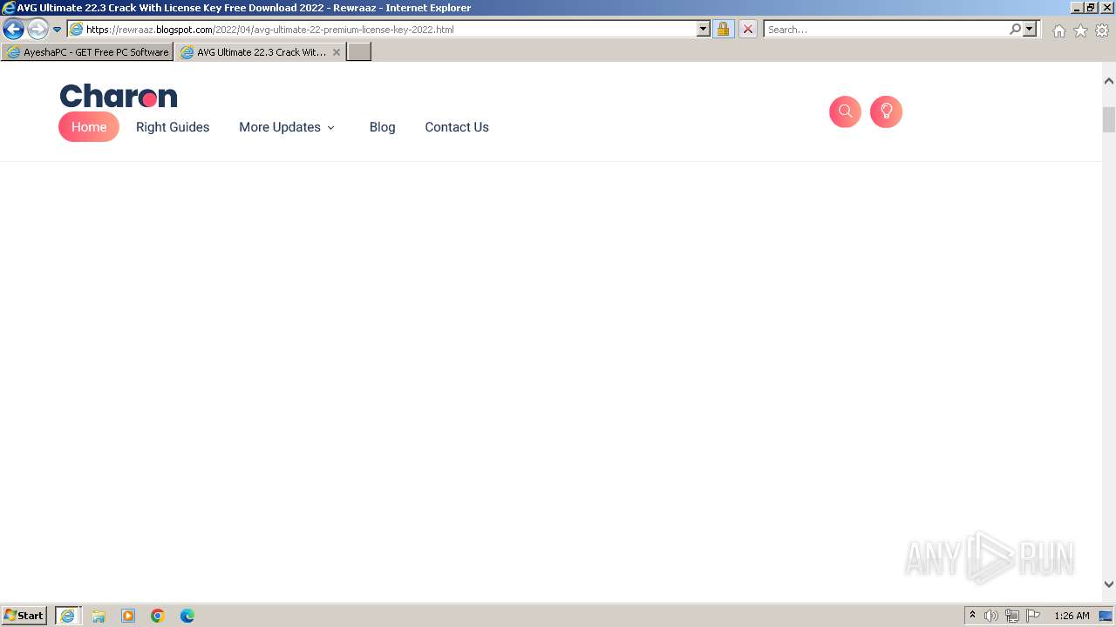Switch to AyeshaPC - GET Free PC Software tab
1116x627 pixels.
point(87,52)
